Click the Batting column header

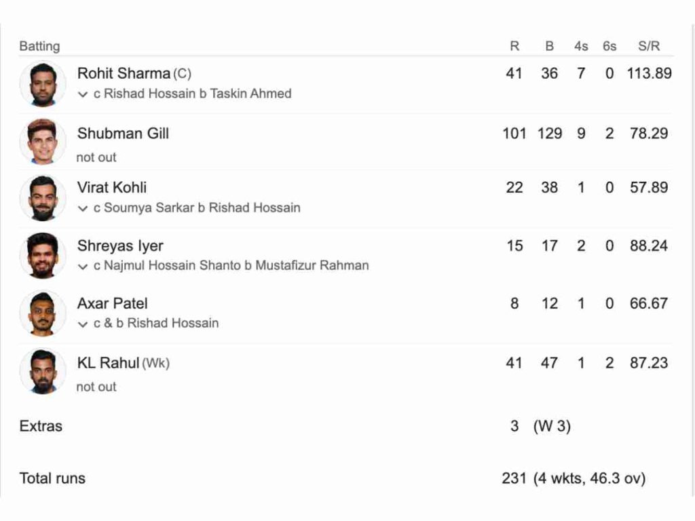click(39, 46)
